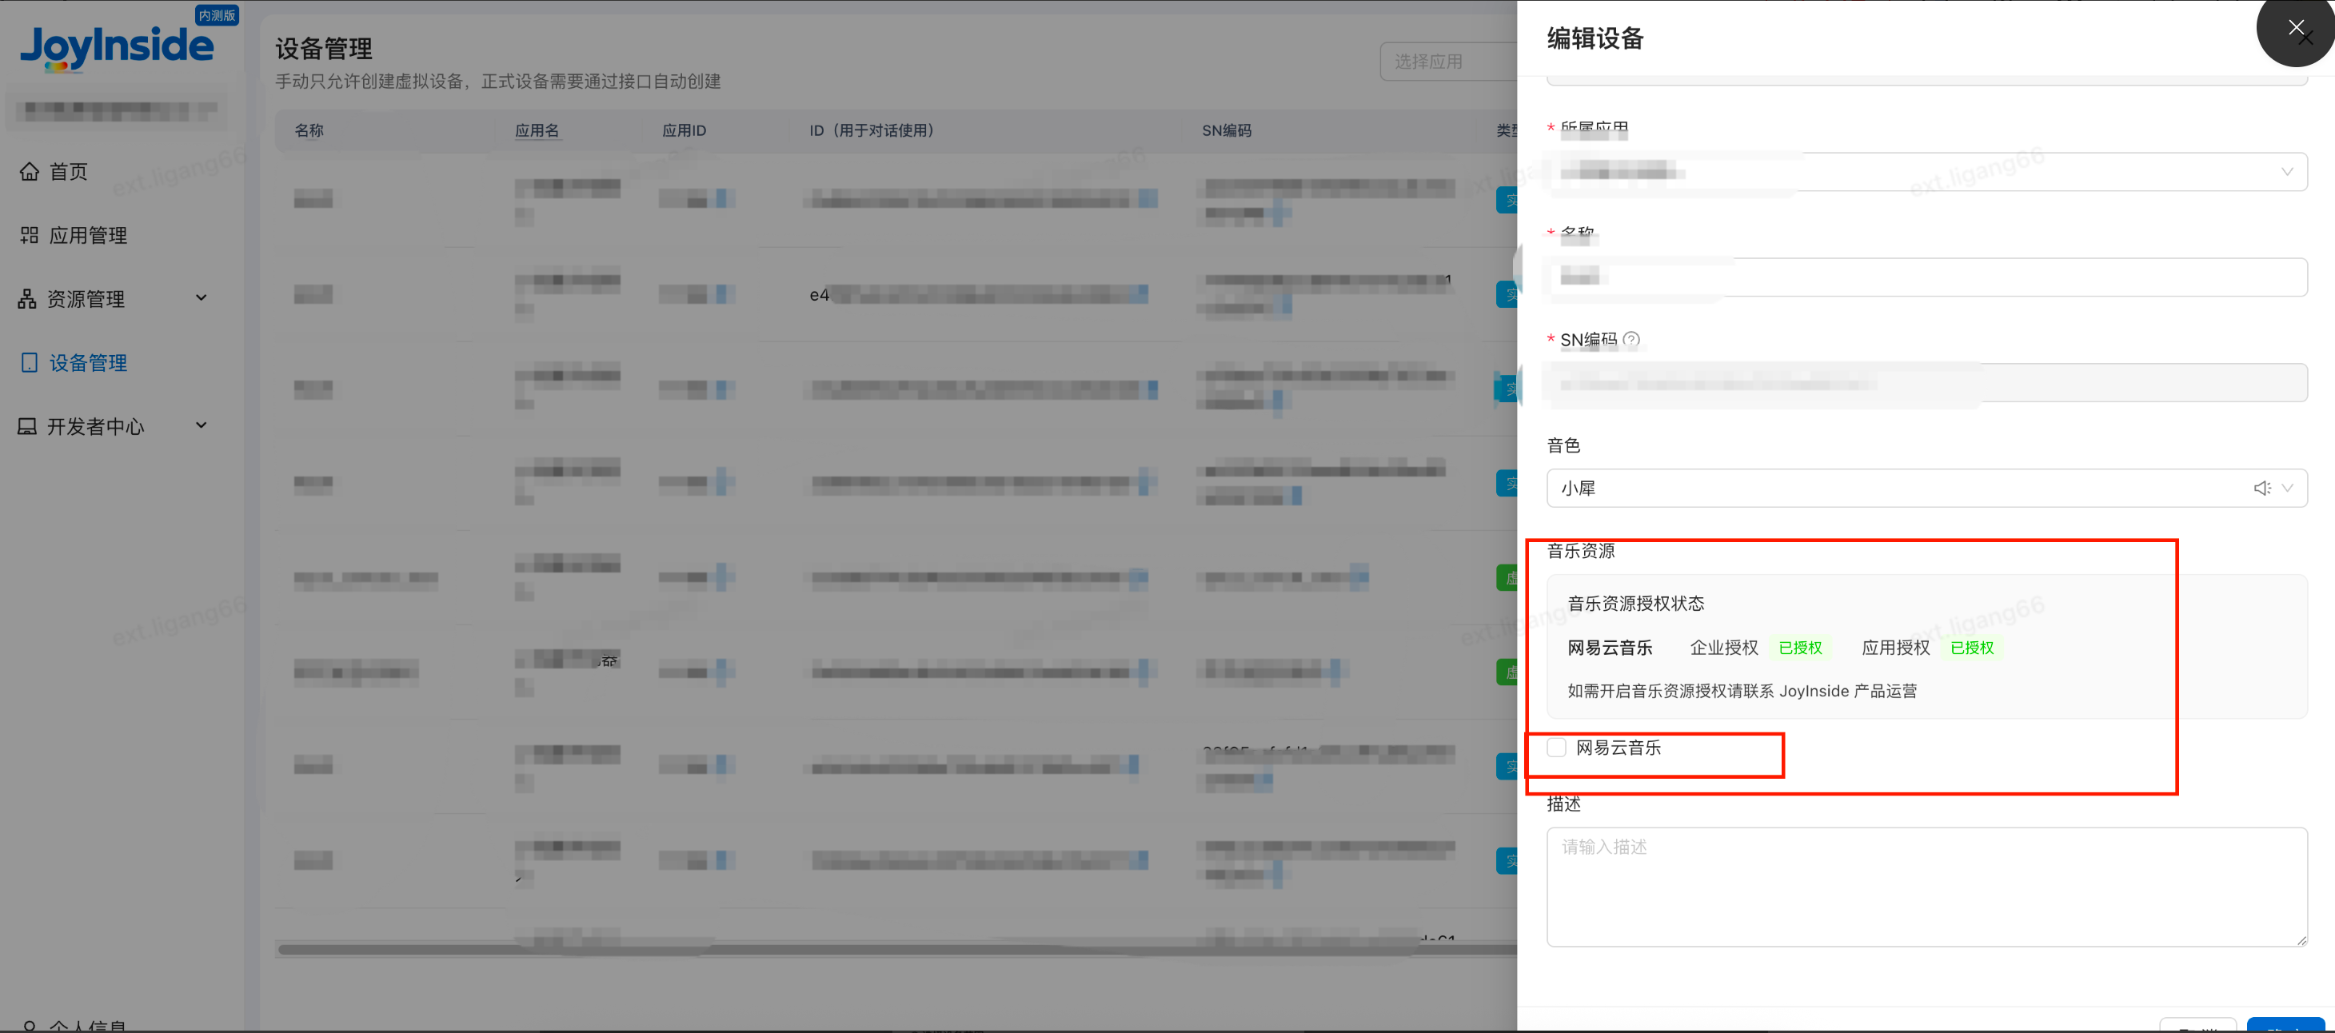Click the ID（用于对话使用）column header

(871, 130)
